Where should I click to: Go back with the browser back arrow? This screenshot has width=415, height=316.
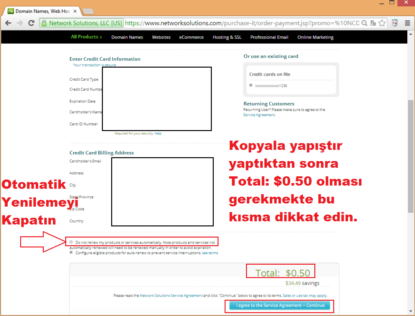(x=8, y=23)
